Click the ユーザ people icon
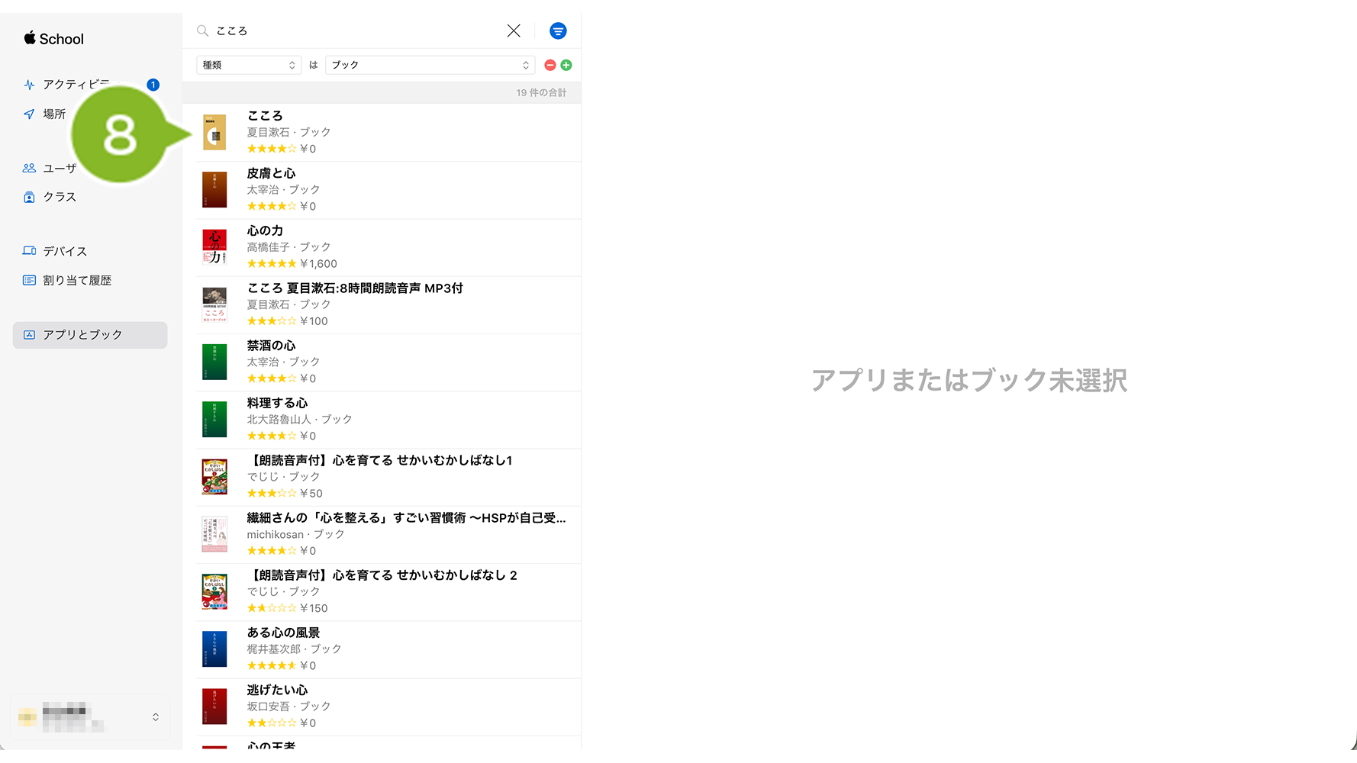The image size is (1357, 763). tap(29, 169)
